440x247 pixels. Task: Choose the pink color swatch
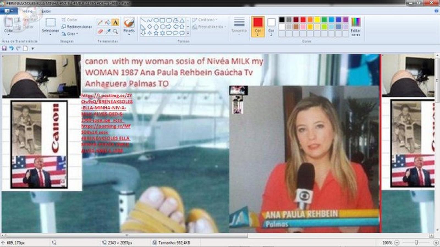click(x=303, y=27)
